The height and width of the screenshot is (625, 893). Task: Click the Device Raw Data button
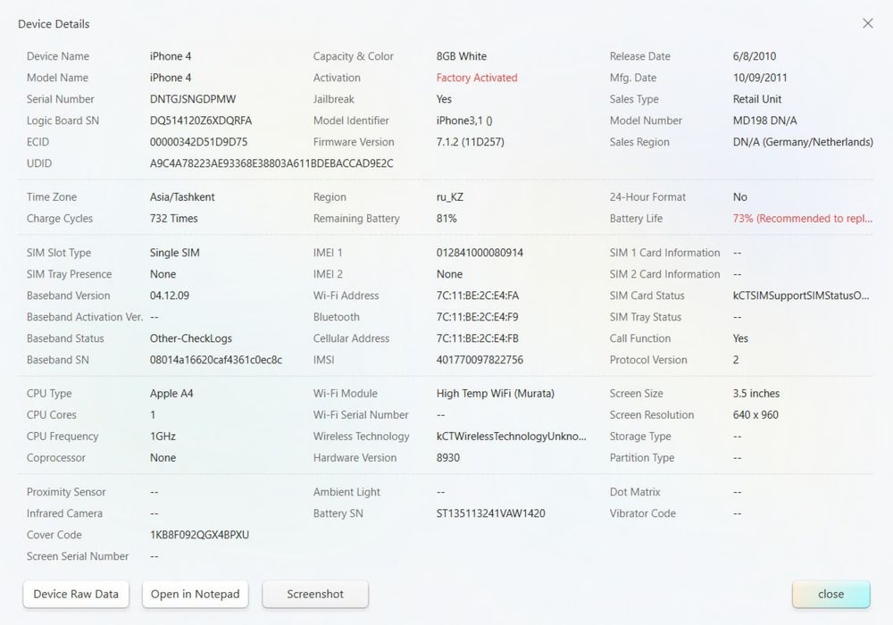pos(76,594)
